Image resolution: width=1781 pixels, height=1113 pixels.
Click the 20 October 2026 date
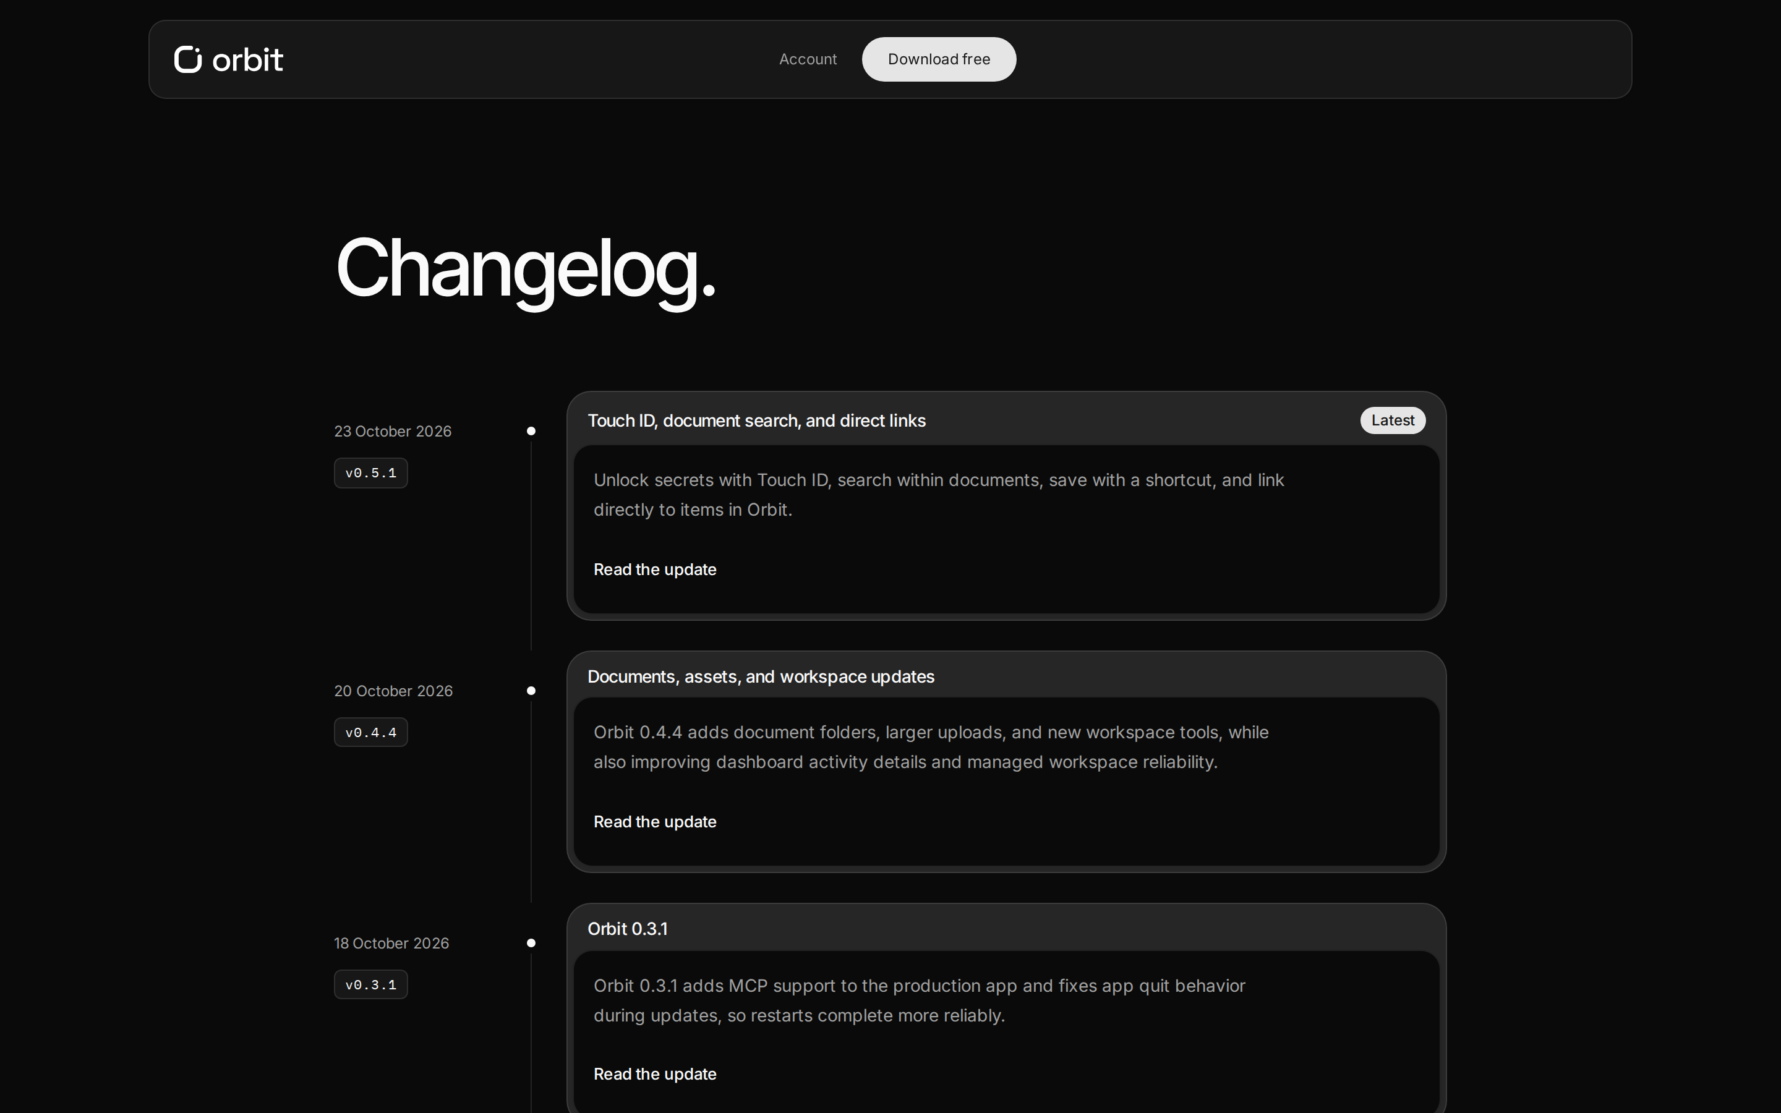[393, 691]
